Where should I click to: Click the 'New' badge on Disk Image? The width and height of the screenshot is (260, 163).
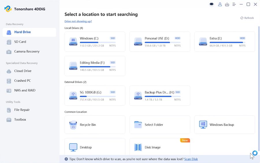tap(185, 140)
